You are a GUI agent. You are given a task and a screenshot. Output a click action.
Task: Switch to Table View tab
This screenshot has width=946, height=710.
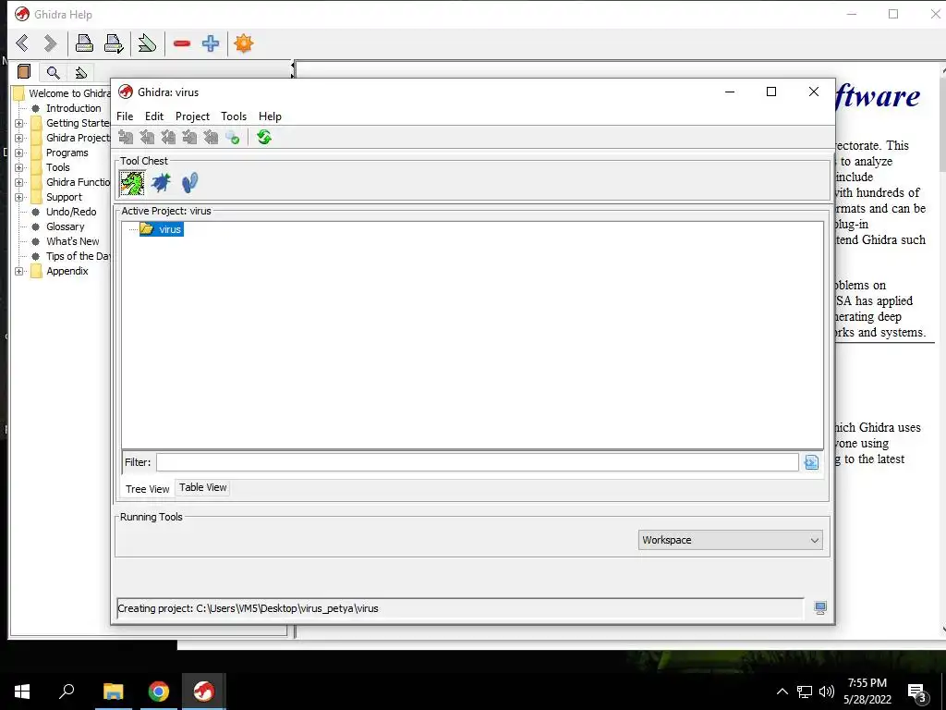202,487
